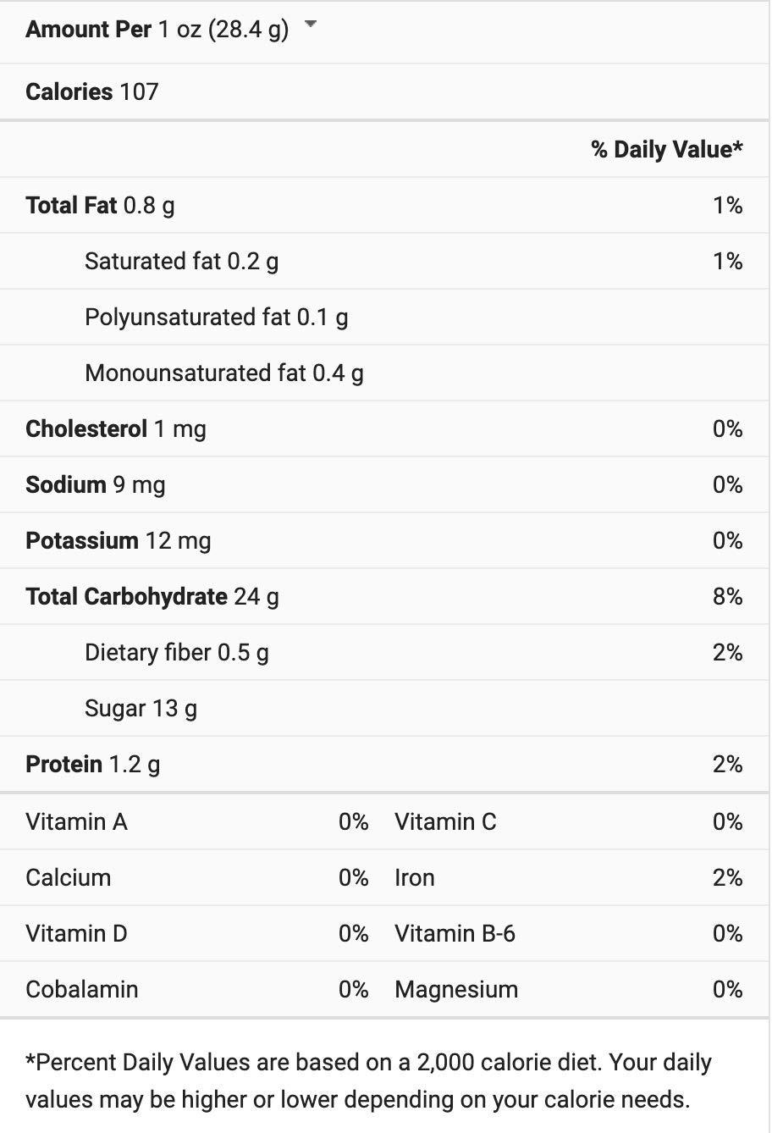Click the Saturated fat 0.2 g entry

click(x=181, y=262)
